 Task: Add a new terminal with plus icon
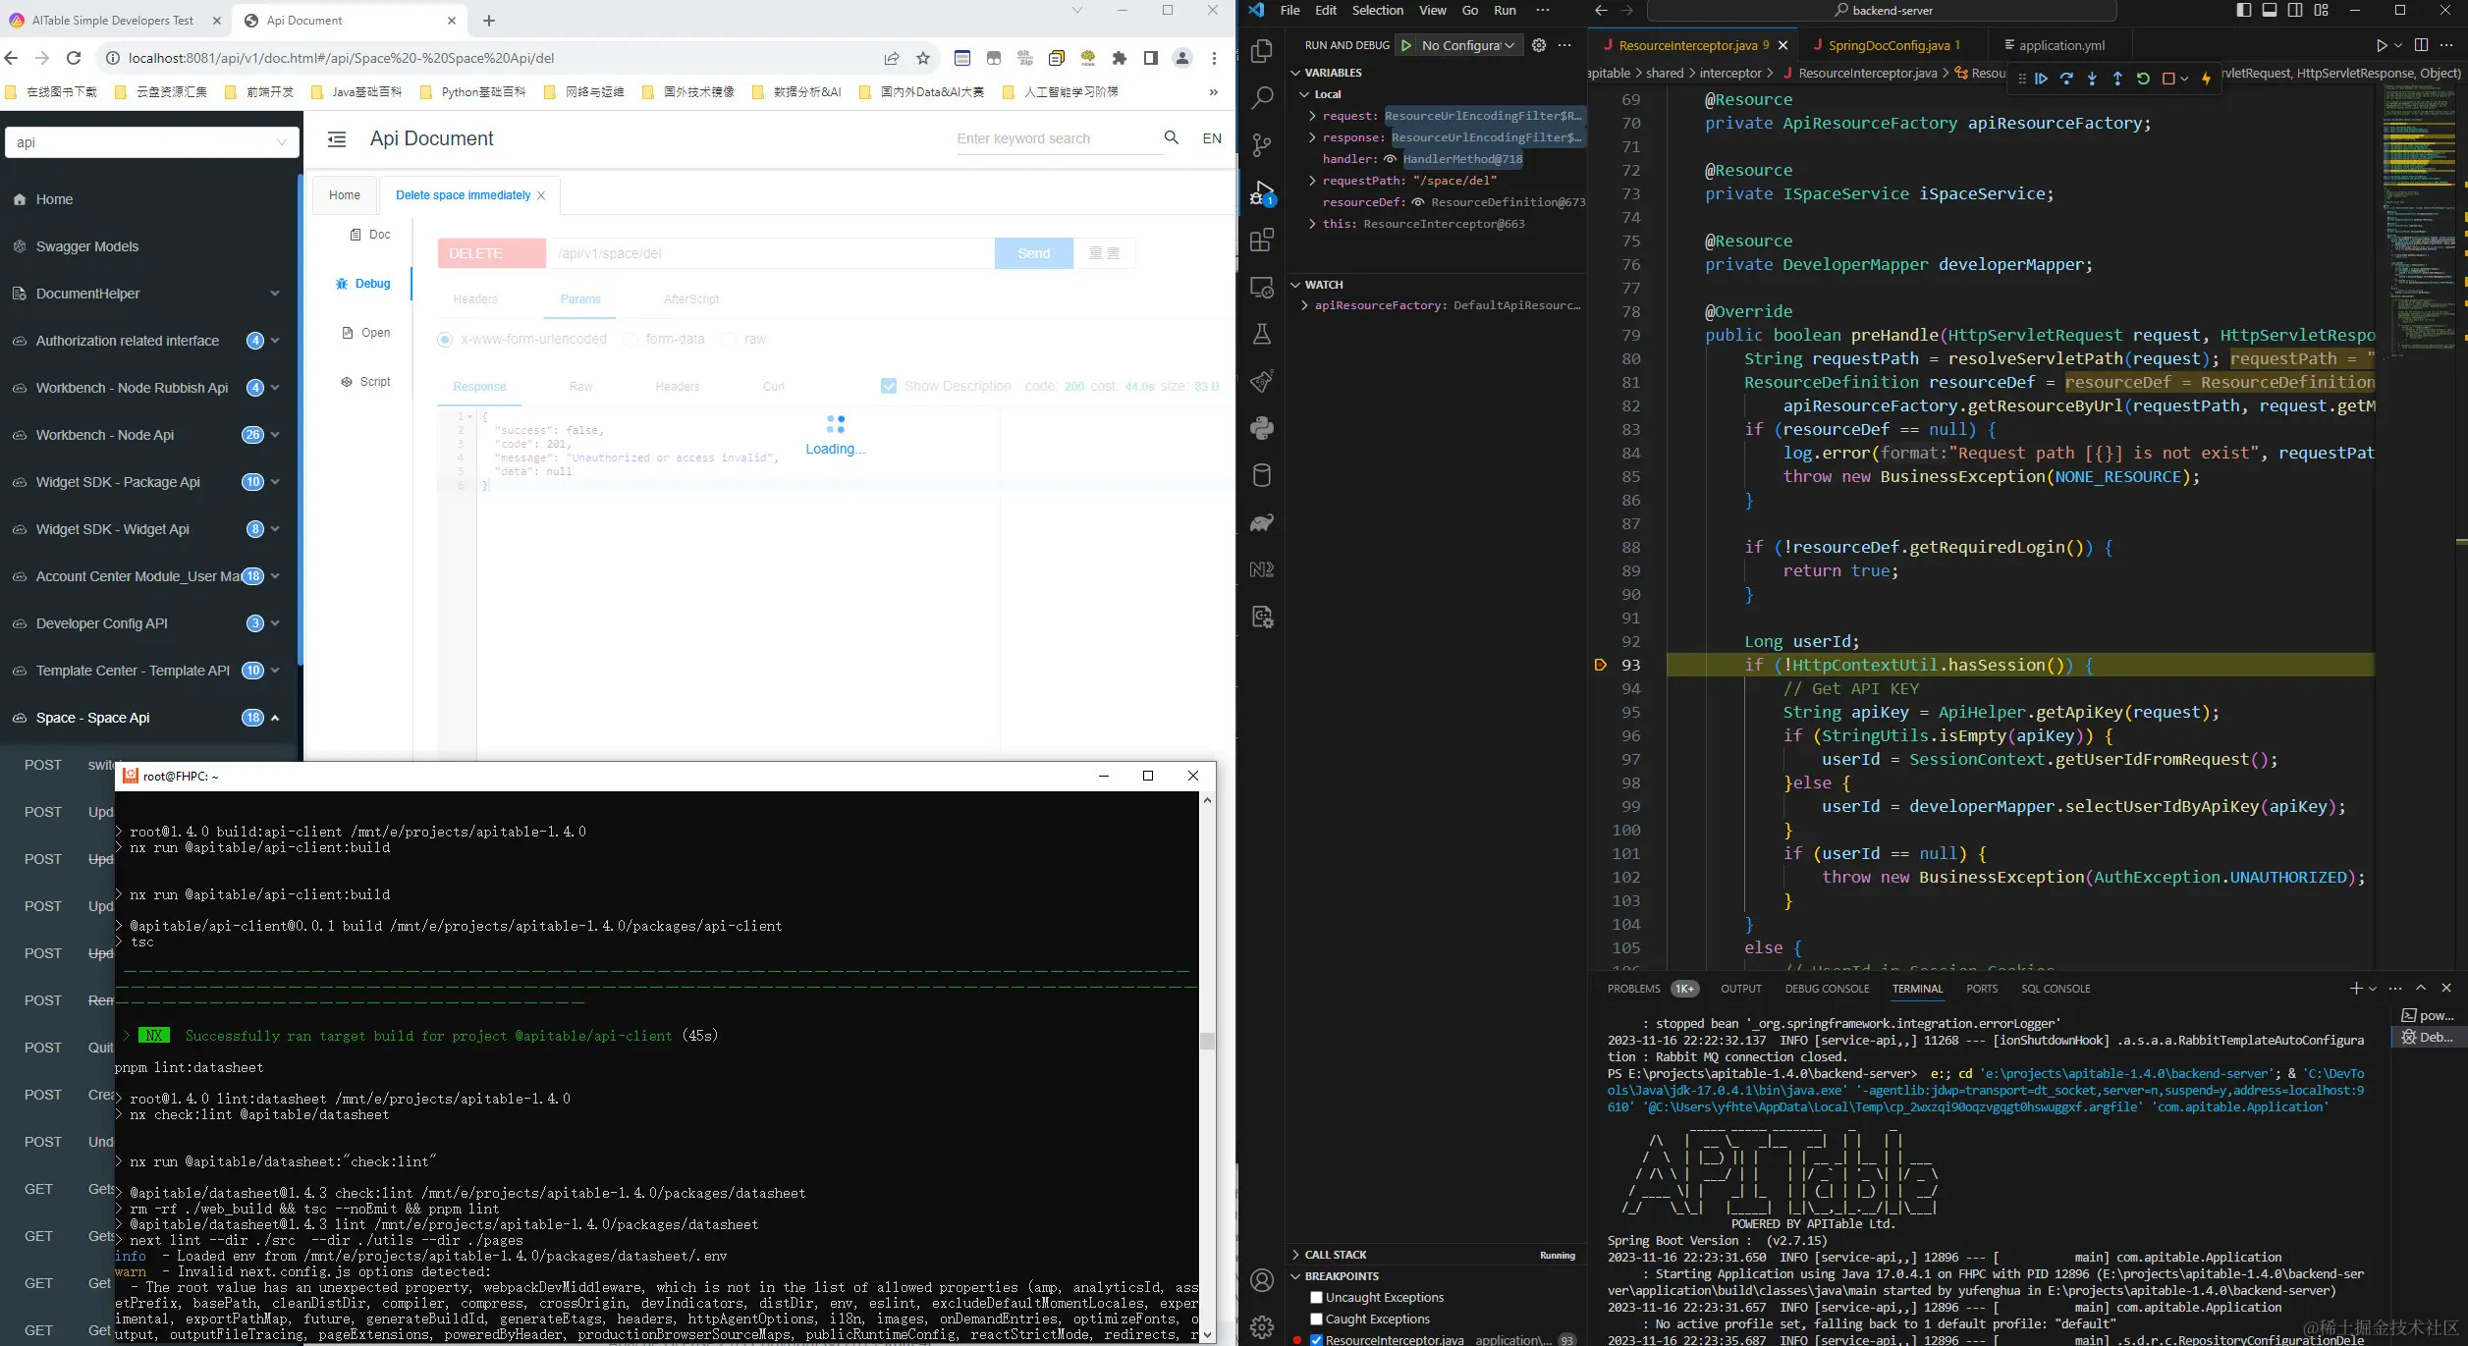coord(2355,989)
